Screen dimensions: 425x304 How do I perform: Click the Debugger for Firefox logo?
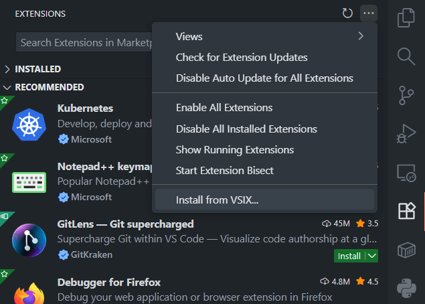tap(29, 293)
